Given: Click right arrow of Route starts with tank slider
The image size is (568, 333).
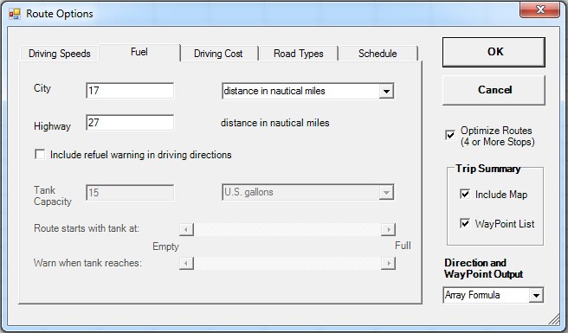Looking at the screenshot, I should click(388, 229).
